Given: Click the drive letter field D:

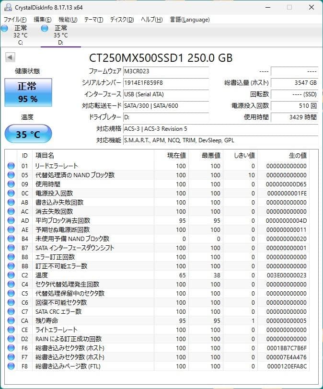Looking at the screenshot, I should click(166, 117).
